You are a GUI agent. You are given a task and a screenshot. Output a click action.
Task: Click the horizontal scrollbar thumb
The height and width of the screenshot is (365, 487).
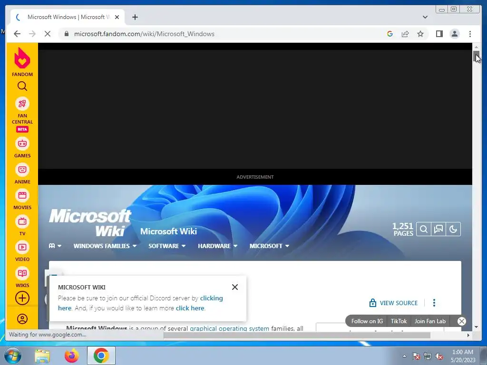297,335
